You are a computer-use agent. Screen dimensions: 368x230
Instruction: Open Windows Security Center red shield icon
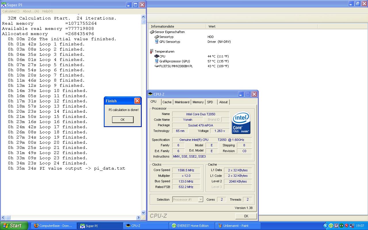[x=346, y=226]
